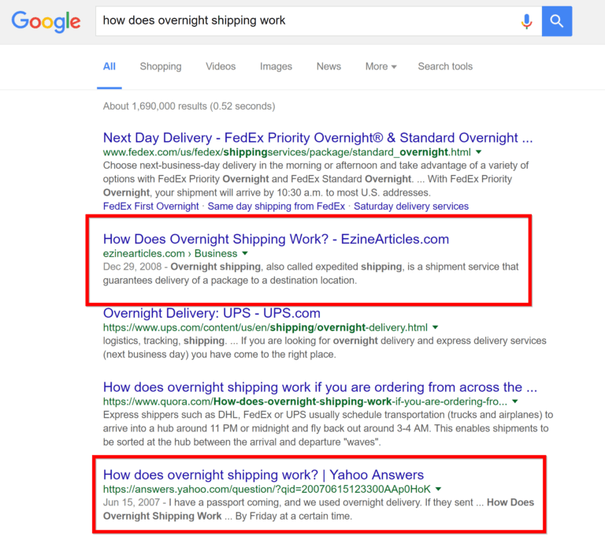This screenshot has height=537, width=605.
Task: Select the All tab
Action: 109,66
